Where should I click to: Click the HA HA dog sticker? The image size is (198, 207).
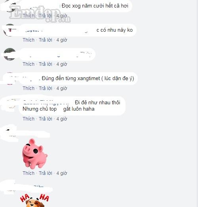34,200
